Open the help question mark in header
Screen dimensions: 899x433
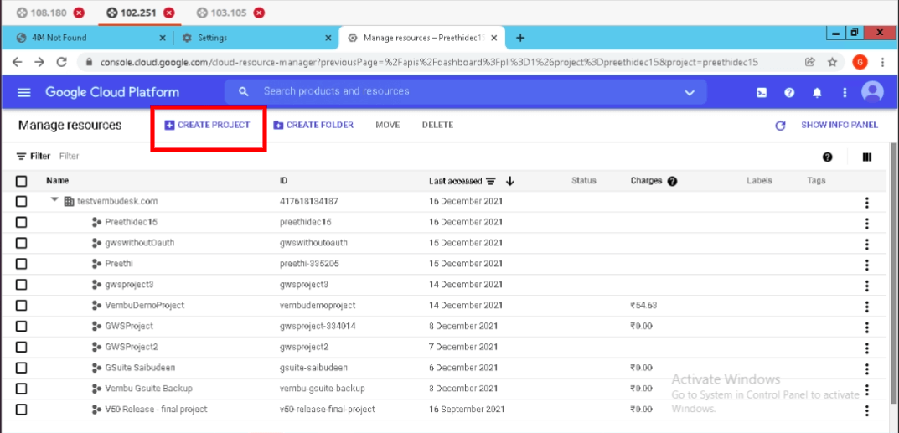pos(789,92)
